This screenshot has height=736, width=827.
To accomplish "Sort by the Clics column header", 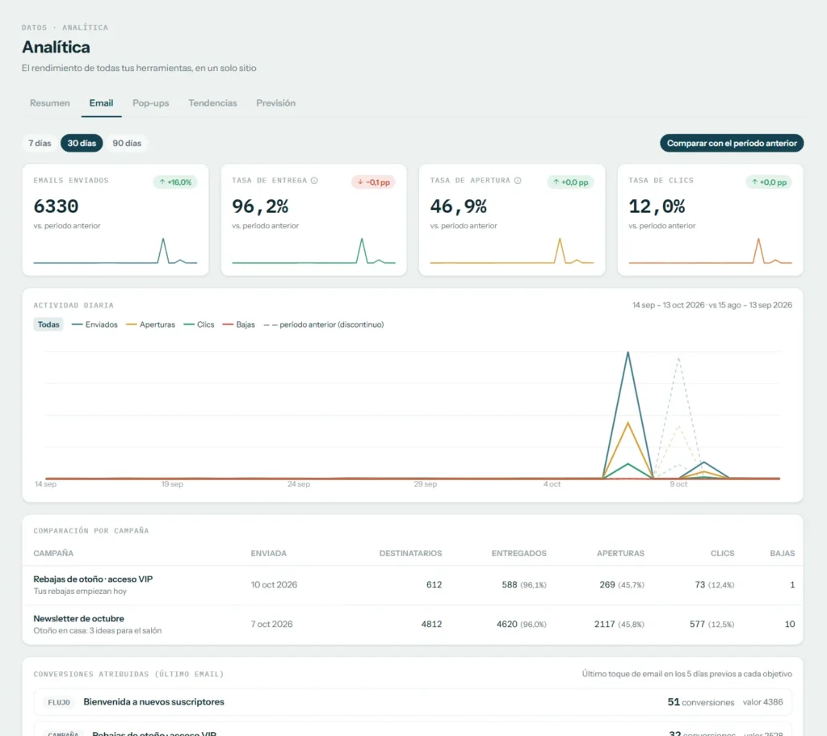I will pyautogui.click(x=722, y=553).
